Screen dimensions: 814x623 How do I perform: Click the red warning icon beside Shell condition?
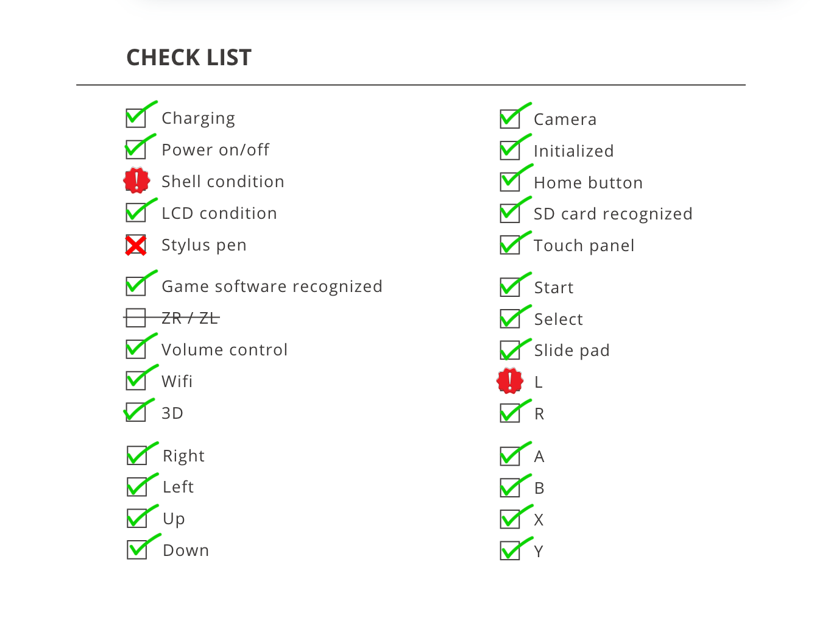pos(136,181)
